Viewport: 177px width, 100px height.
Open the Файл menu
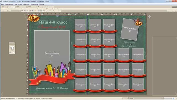click(x=2, y=4)
